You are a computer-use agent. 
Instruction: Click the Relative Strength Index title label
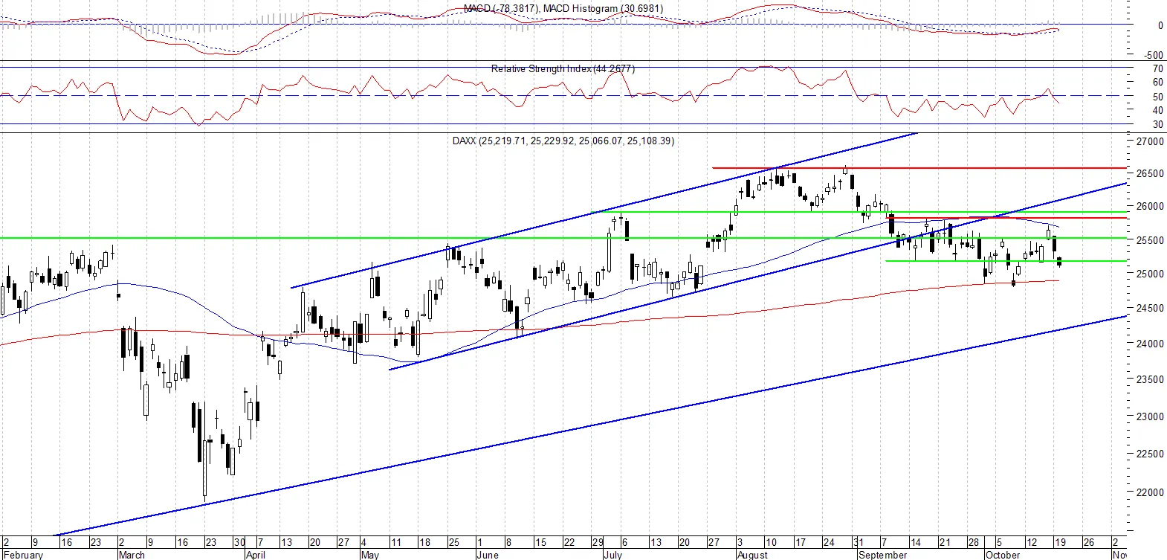pos(563,68)
